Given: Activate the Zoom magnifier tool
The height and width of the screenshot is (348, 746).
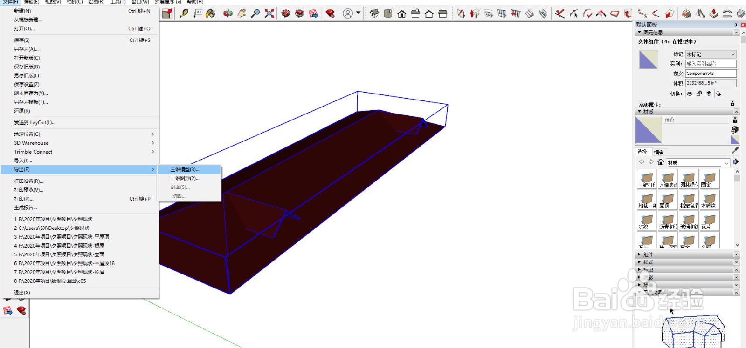Looking at the screenshot, I should [x=255, y=13].
